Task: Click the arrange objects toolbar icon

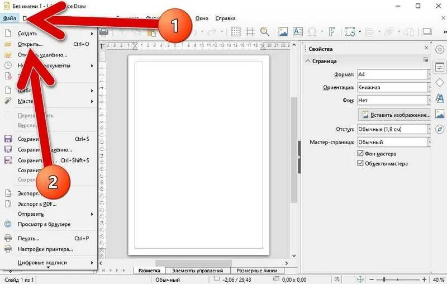Action: tap(389, 32)
